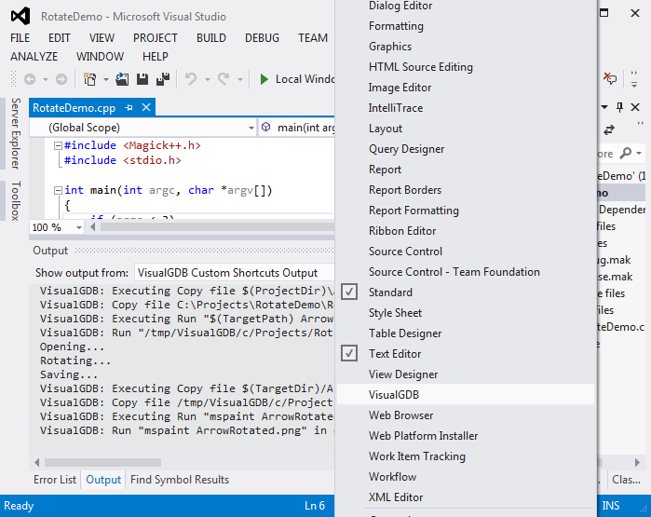Click the Solution Explorer search magnifier icon
Screen dimensions: 651x517
(626, 153)
